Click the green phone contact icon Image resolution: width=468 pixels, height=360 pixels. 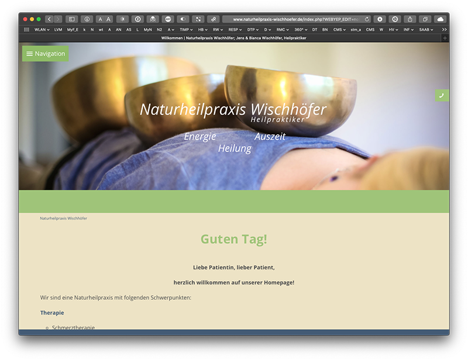point(442,95)
